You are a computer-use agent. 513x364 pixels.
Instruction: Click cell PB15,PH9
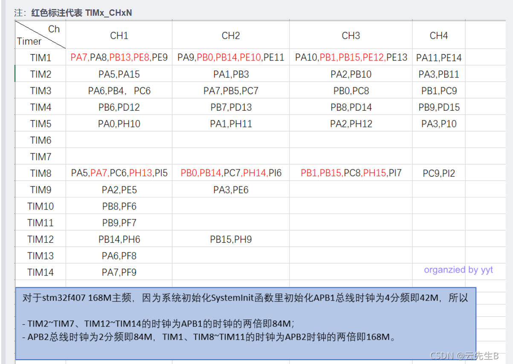[x=231, y=239]
